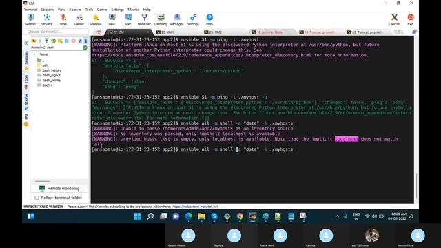Image resolution: width=441 pixels, height=248 pixels.
Task: Select the parent directory entry in file tree
Action: click(41, 60)
